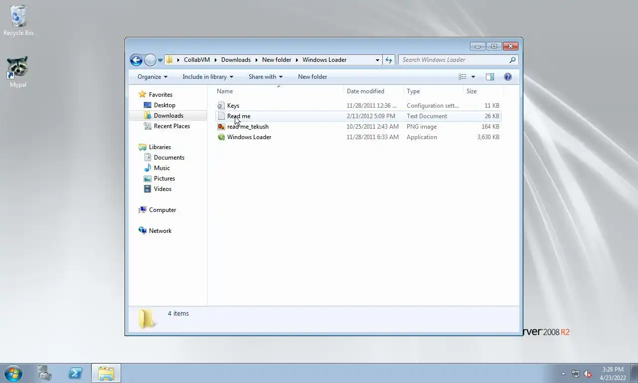Viewport: 638px width, 383px height.
Task: Show hidden tray icons arrow
Action: 563,374
